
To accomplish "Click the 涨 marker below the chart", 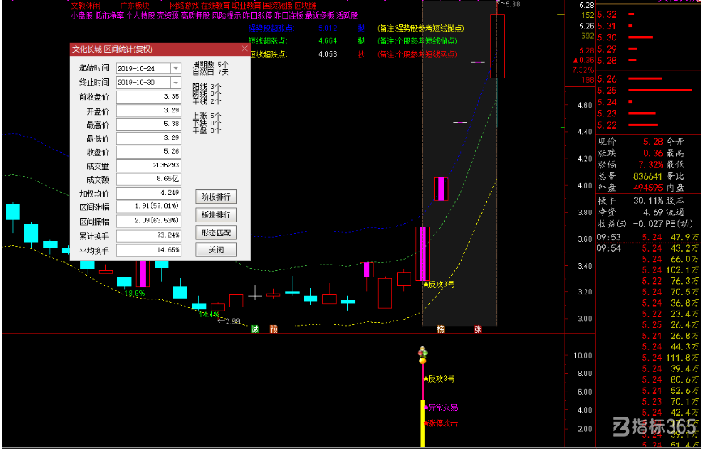I will click(x=478, y=329).
